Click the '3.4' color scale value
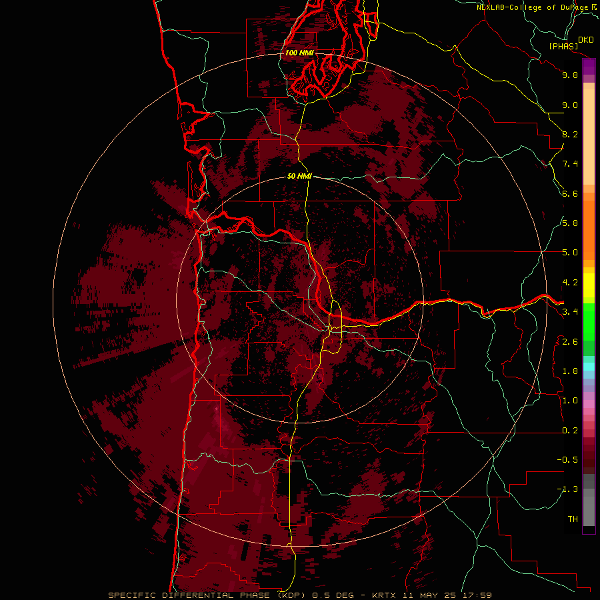 (570, 312)
